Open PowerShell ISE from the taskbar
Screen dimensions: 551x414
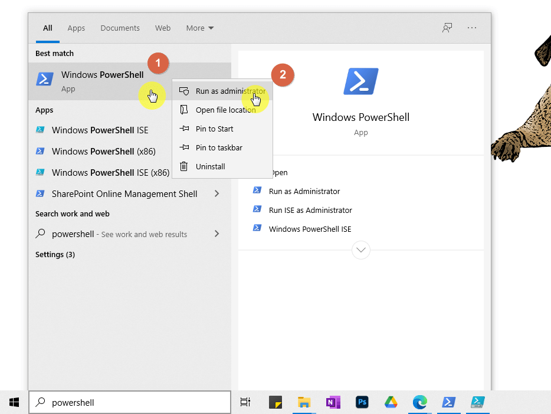click(x=478, y=402)
